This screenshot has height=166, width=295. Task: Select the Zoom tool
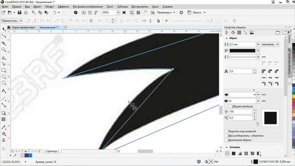pos(4,50)
